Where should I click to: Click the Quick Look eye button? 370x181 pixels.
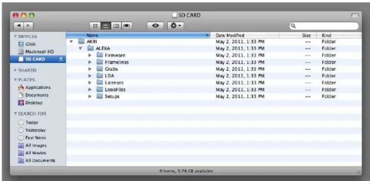pos(156,25)
